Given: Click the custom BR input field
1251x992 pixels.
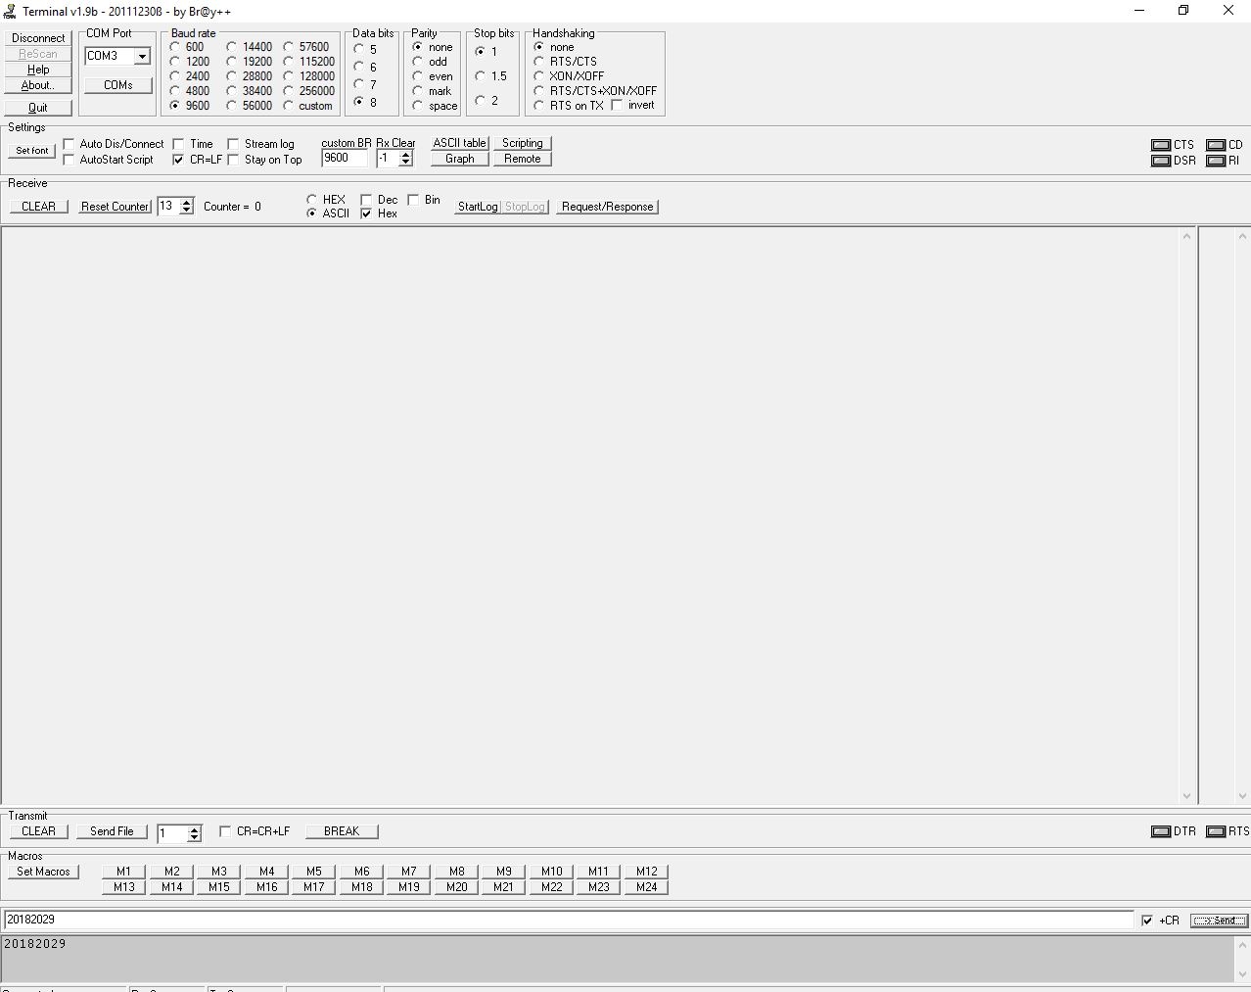Looking at the screenshot, I should [345, 158].
